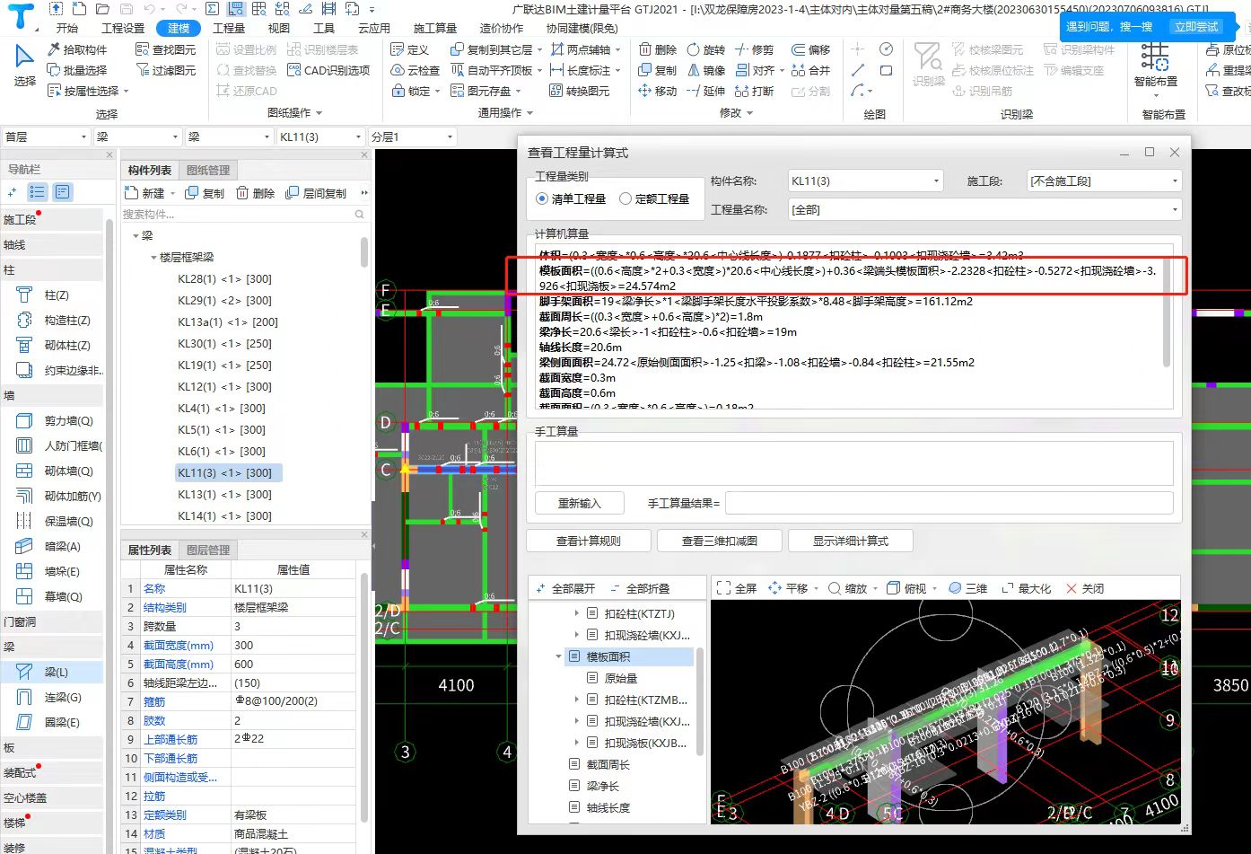Click the 定义 define tool

click(x=410, y=49)
